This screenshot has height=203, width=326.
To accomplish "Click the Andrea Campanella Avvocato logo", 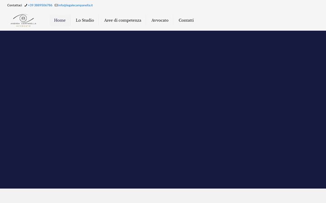I will click(24, 20).
